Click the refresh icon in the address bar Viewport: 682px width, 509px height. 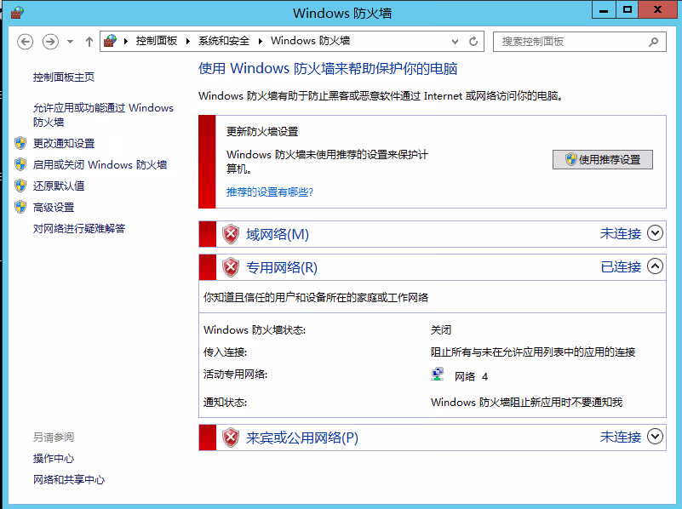click(x=474, y=40)
